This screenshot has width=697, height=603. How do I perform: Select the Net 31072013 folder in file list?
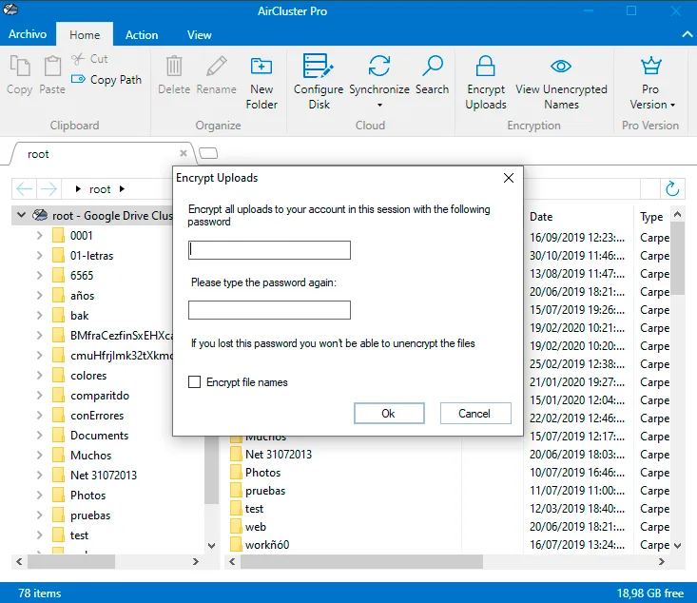pos(279,454)
